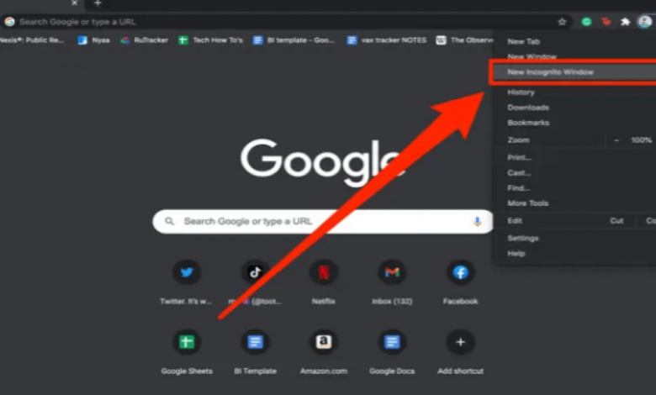Open the Amazon.com shortcut
Viewport: 656px width, 395px height.
coord(323,342)
